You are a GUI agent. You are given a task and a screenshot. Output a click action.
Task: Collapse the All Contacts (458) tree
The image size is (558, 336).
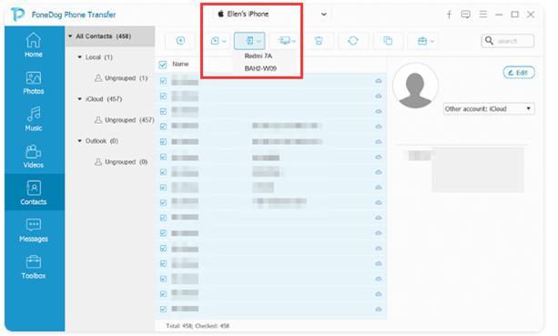point(70,36)
